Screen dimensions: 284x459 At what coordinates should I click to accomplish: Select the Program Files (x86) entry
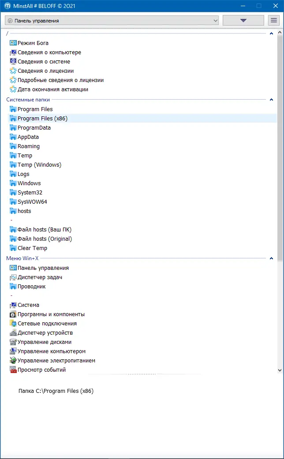coord(142,119)
